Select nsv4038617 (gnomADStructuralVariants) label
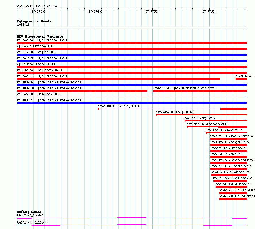255x229 pixels. [x=49, y=100]
